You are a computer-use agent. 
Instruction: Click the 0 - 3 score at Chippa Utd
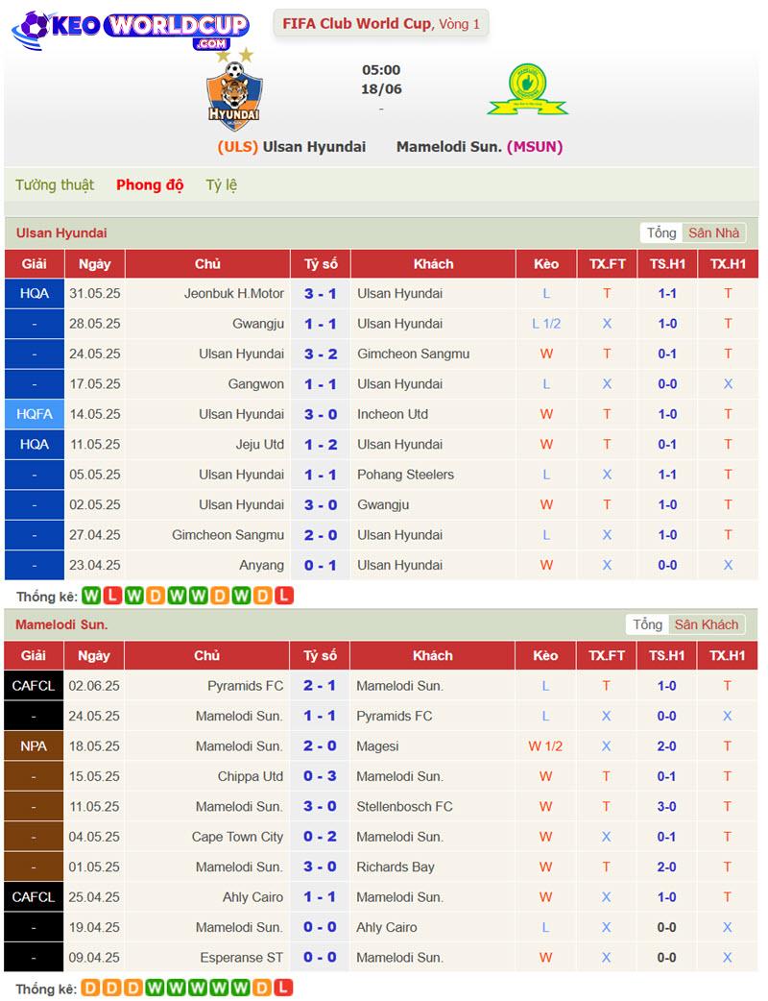coord(320,776)
